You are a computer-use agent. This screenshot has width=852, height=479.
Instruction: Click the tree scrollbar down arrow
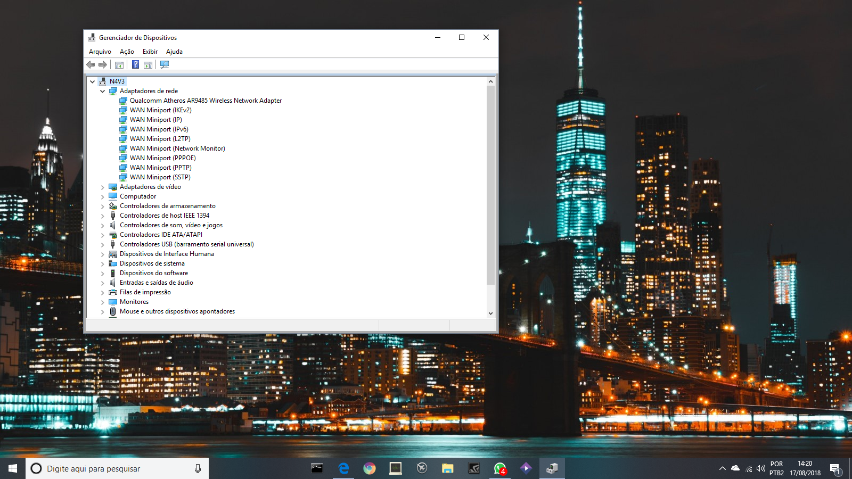pos(490,313)
